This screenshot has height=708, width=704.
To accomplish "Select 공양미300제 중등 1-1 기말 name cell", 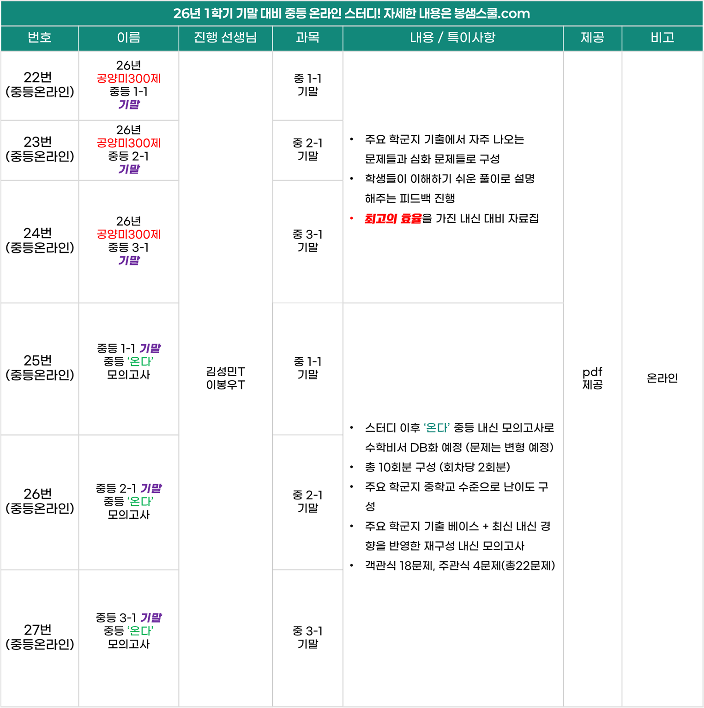I will coord(129,85).
